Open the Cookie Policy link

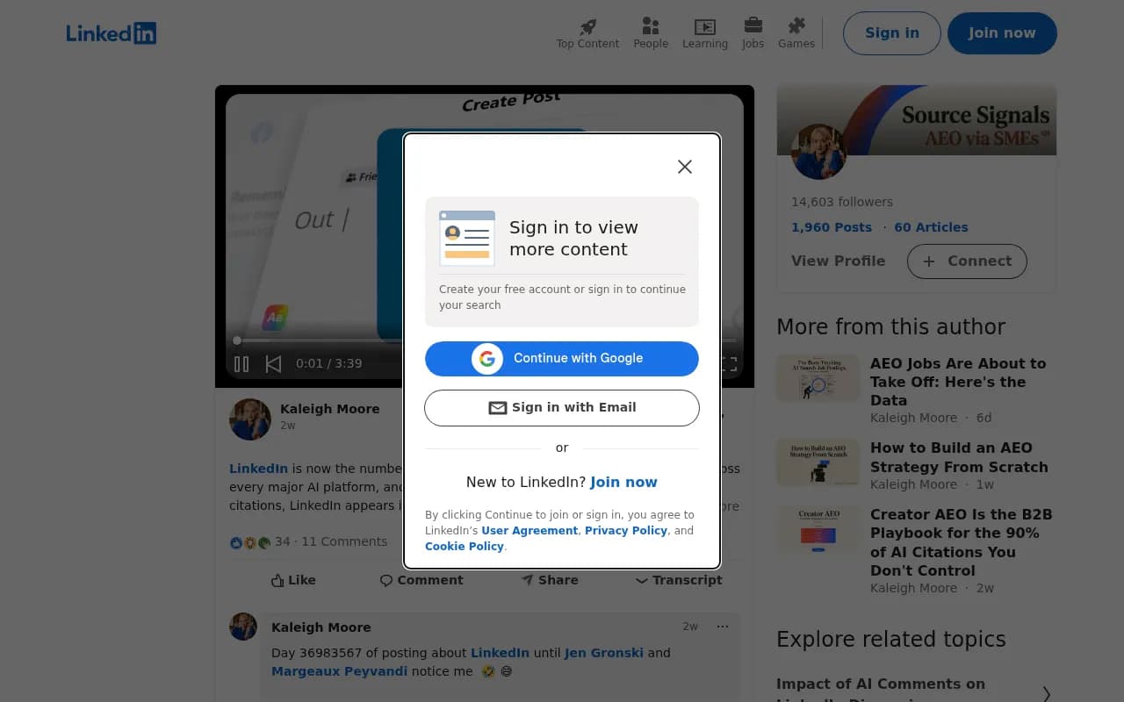point(465,547)
